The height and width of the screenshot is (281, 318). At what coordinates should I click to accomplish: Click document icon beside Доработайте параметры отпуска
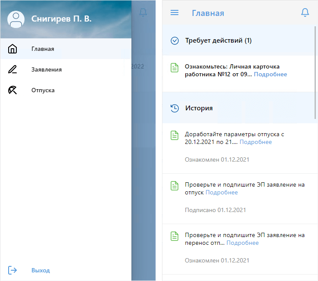pos(175,135)
